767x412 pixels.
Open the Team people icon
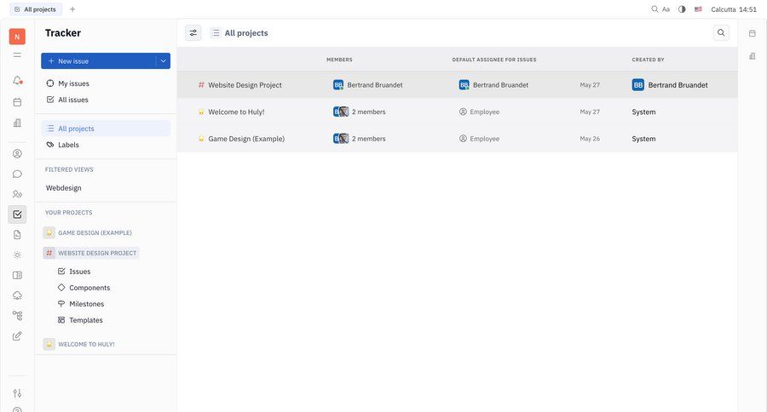coord(17,194)
